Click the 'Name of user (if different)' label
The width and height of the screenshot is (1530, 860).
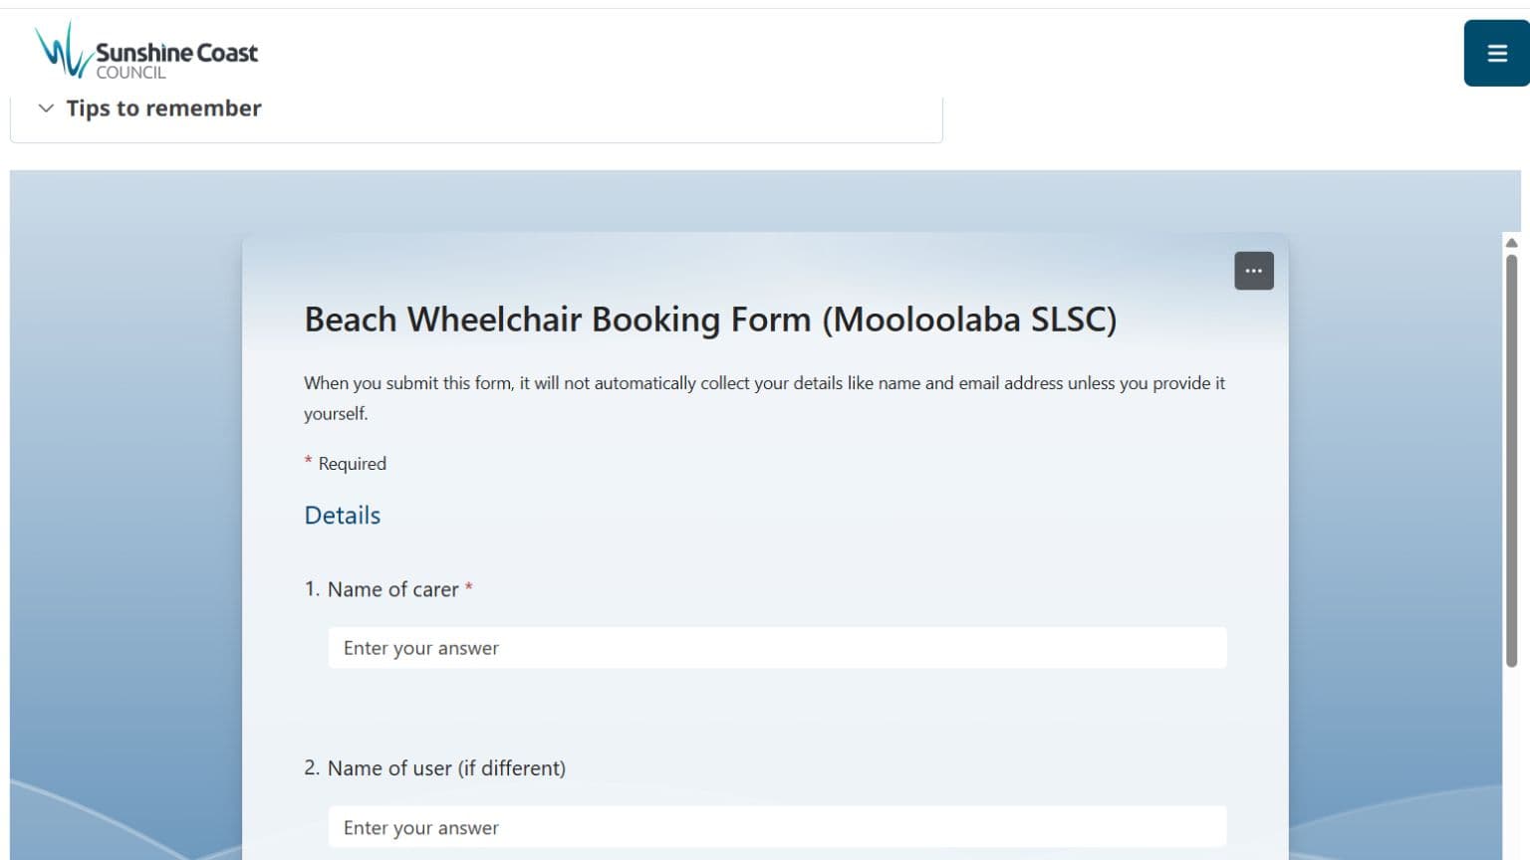(x=446, y=768)
